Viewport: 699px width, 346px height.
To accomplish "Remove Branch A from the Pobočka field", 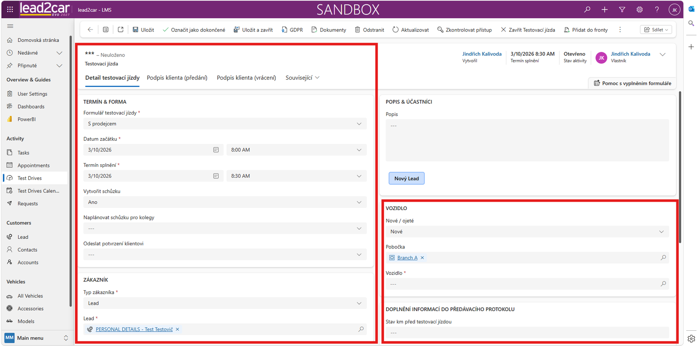I will (x=422, y=258).
